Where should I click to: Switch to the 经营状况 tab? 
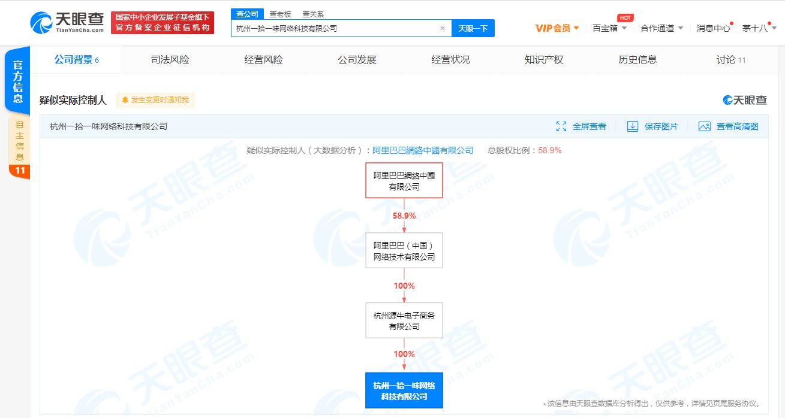[x=450, y=59]
